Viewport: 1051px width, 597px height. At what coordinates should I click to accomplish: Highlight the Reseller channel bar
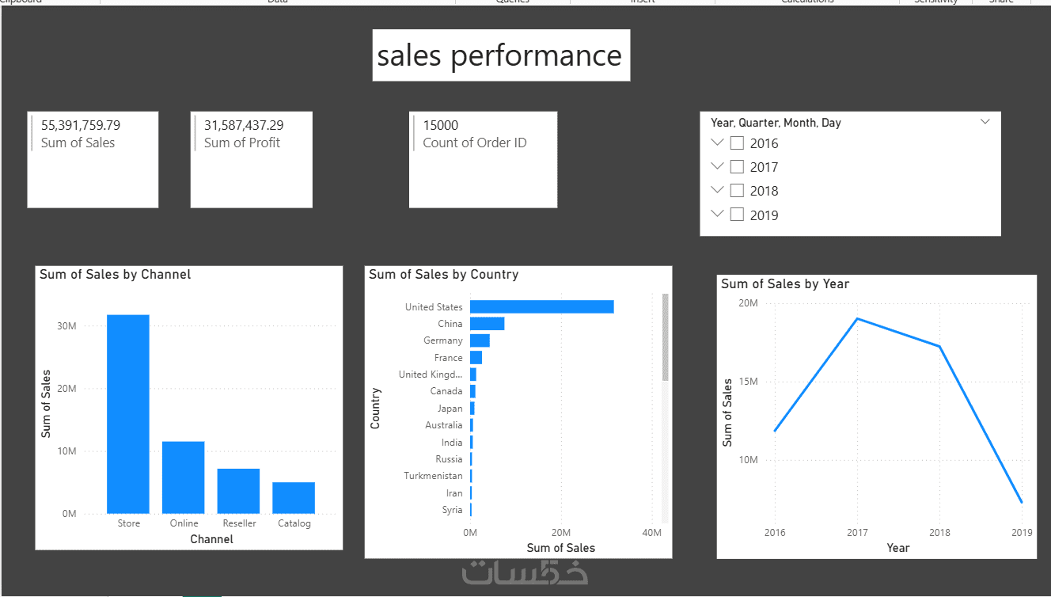[x=238, y=491]
